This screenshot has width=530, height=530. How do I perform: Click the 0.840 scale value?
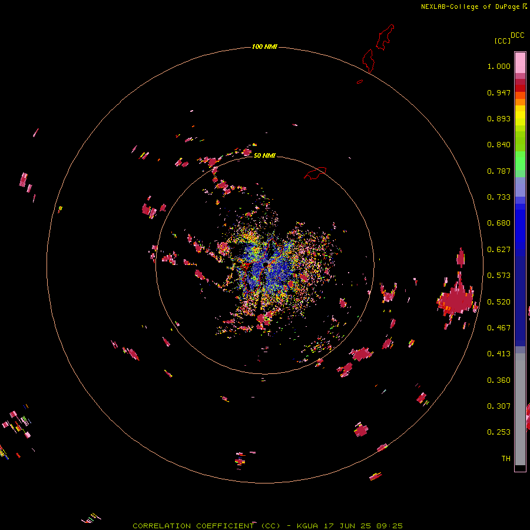(x=499, y=145)
